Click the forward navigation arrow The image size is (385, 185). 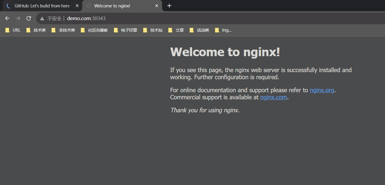[x=18, y=18]
